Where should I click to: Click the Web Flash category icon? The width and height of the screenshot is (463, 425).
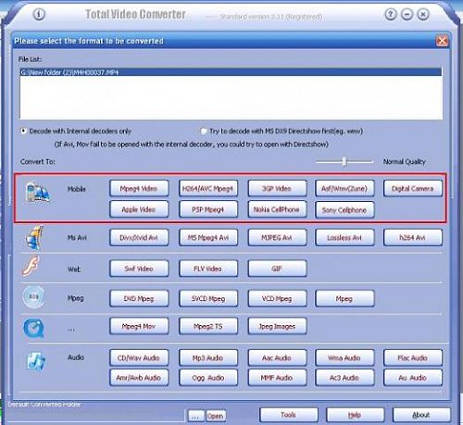31,266
